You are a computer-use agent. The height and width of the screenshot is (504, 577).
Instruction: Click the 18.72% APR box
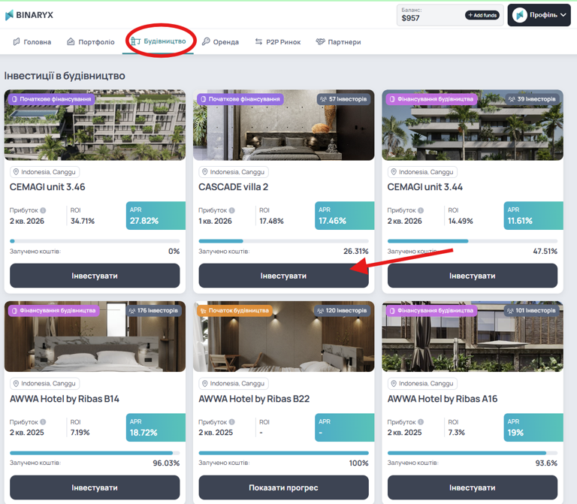156,427
